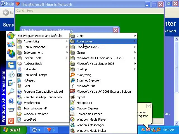Open Calculator from Accessories menu

[43, 69]
